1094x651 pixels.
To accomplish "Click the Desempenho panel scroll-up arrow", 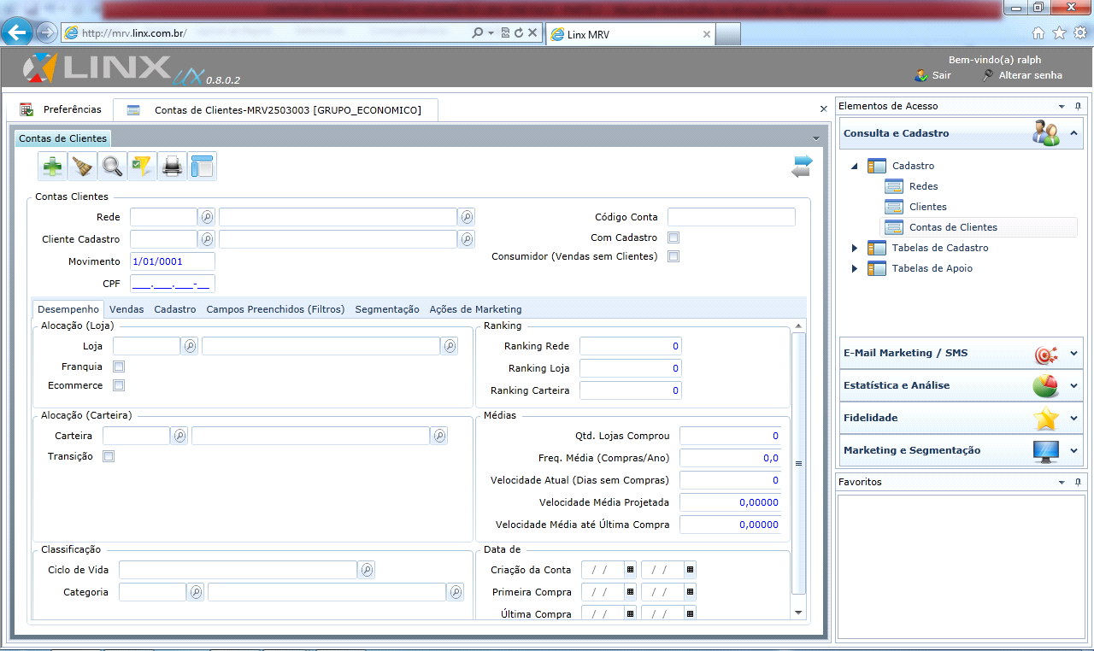I will (798, 326).
